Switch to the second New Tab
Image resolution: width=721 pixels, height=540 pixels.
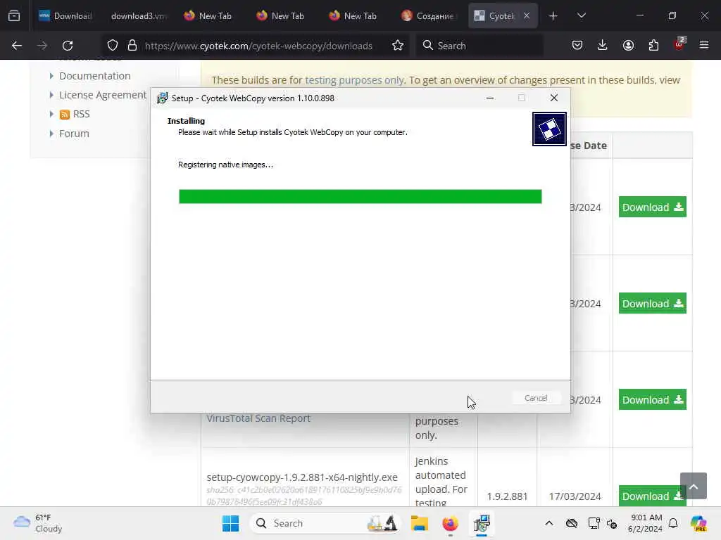click(x=280, y=16)
